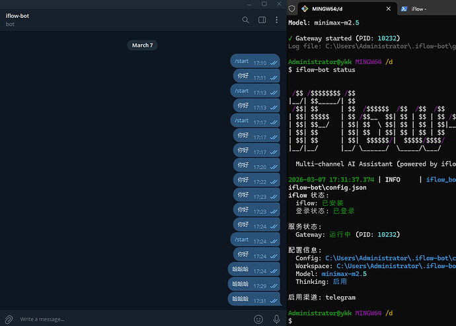Minimize the Telegram window
The height and width of the screenshot is (326, 456).
pos(249,4)
